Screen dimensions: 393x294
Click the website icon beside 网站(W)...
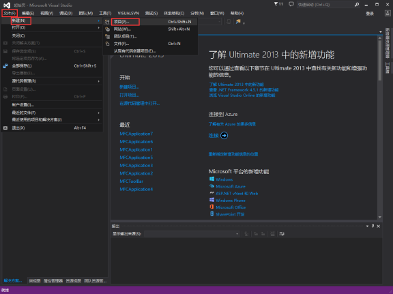point(107,29)
